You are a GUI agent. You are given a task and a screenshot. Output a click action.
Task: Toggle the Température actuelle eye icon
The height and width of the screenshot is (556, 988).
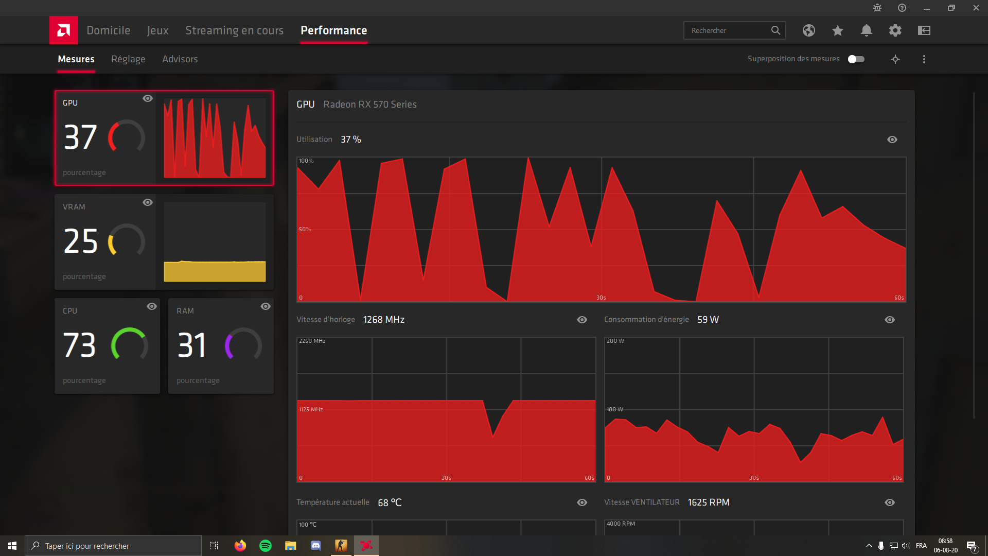tap(582, 502)
